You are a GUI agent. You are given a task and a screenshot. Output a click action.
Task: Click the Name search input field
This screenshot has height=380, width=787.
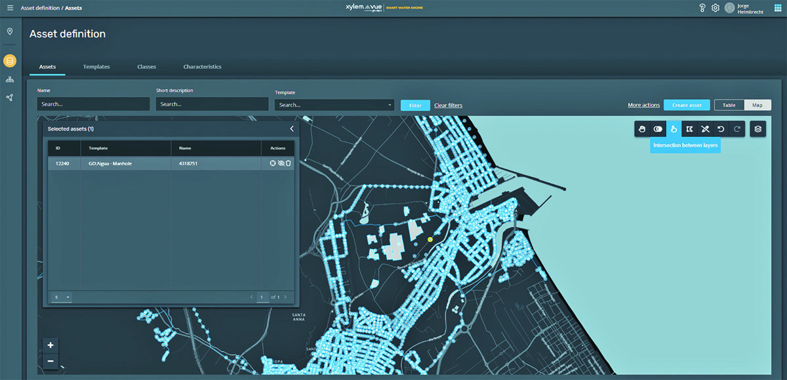pyautogui.click(x=93, y=104)
